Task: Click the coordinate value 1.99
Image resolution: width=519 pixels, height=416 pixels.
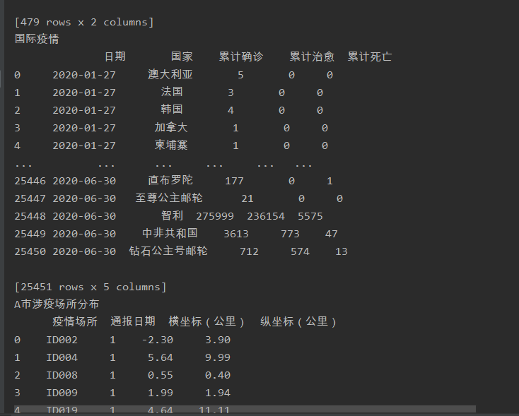Action: [x=161, y=393]
